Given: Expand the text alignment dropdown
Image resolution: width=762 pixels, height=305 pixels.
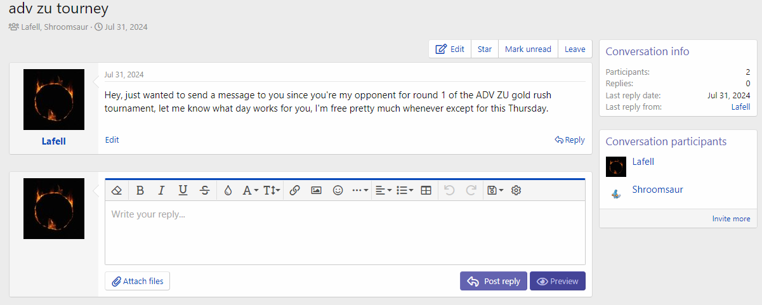Looking at the screenshot, I should [383, 190].
